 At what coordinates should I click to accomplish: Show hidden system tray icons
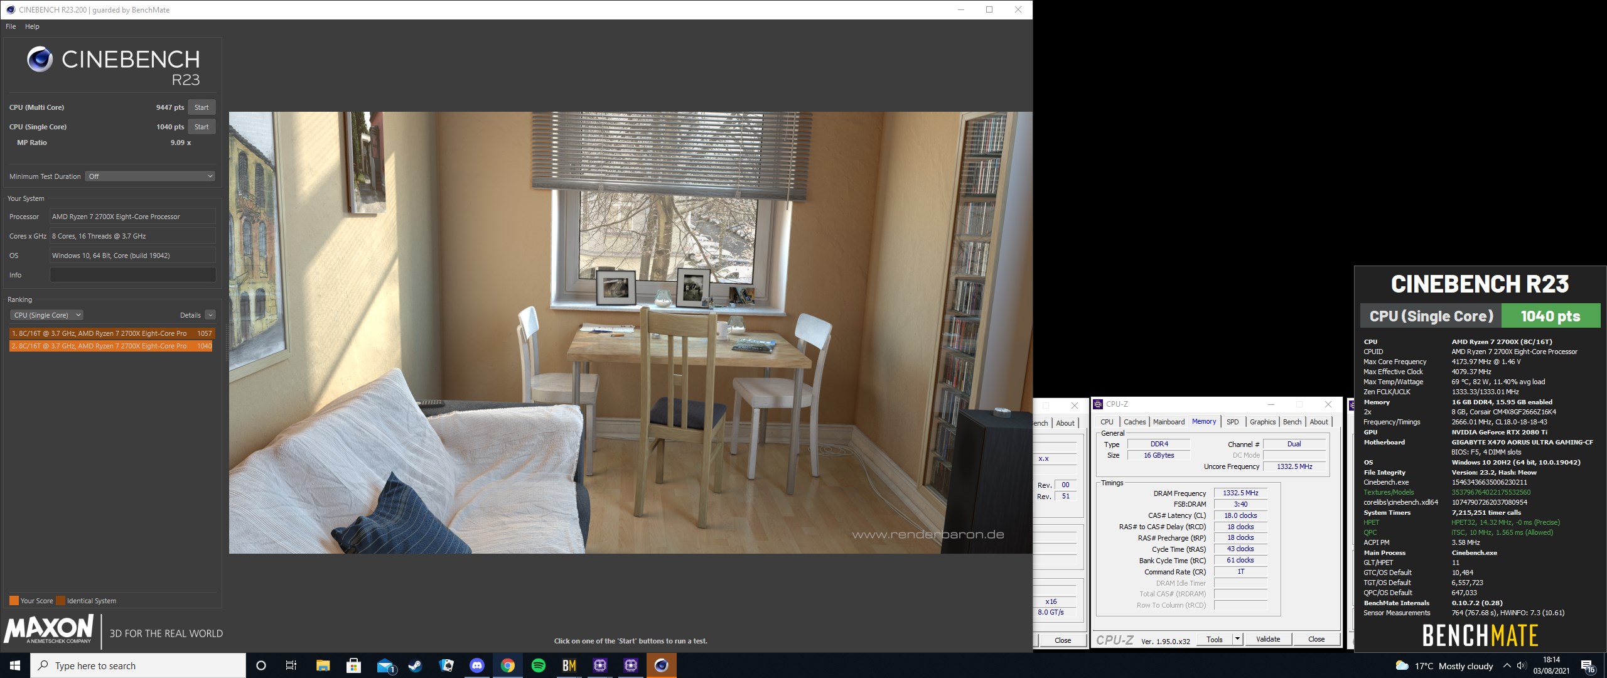[1507, 665]
